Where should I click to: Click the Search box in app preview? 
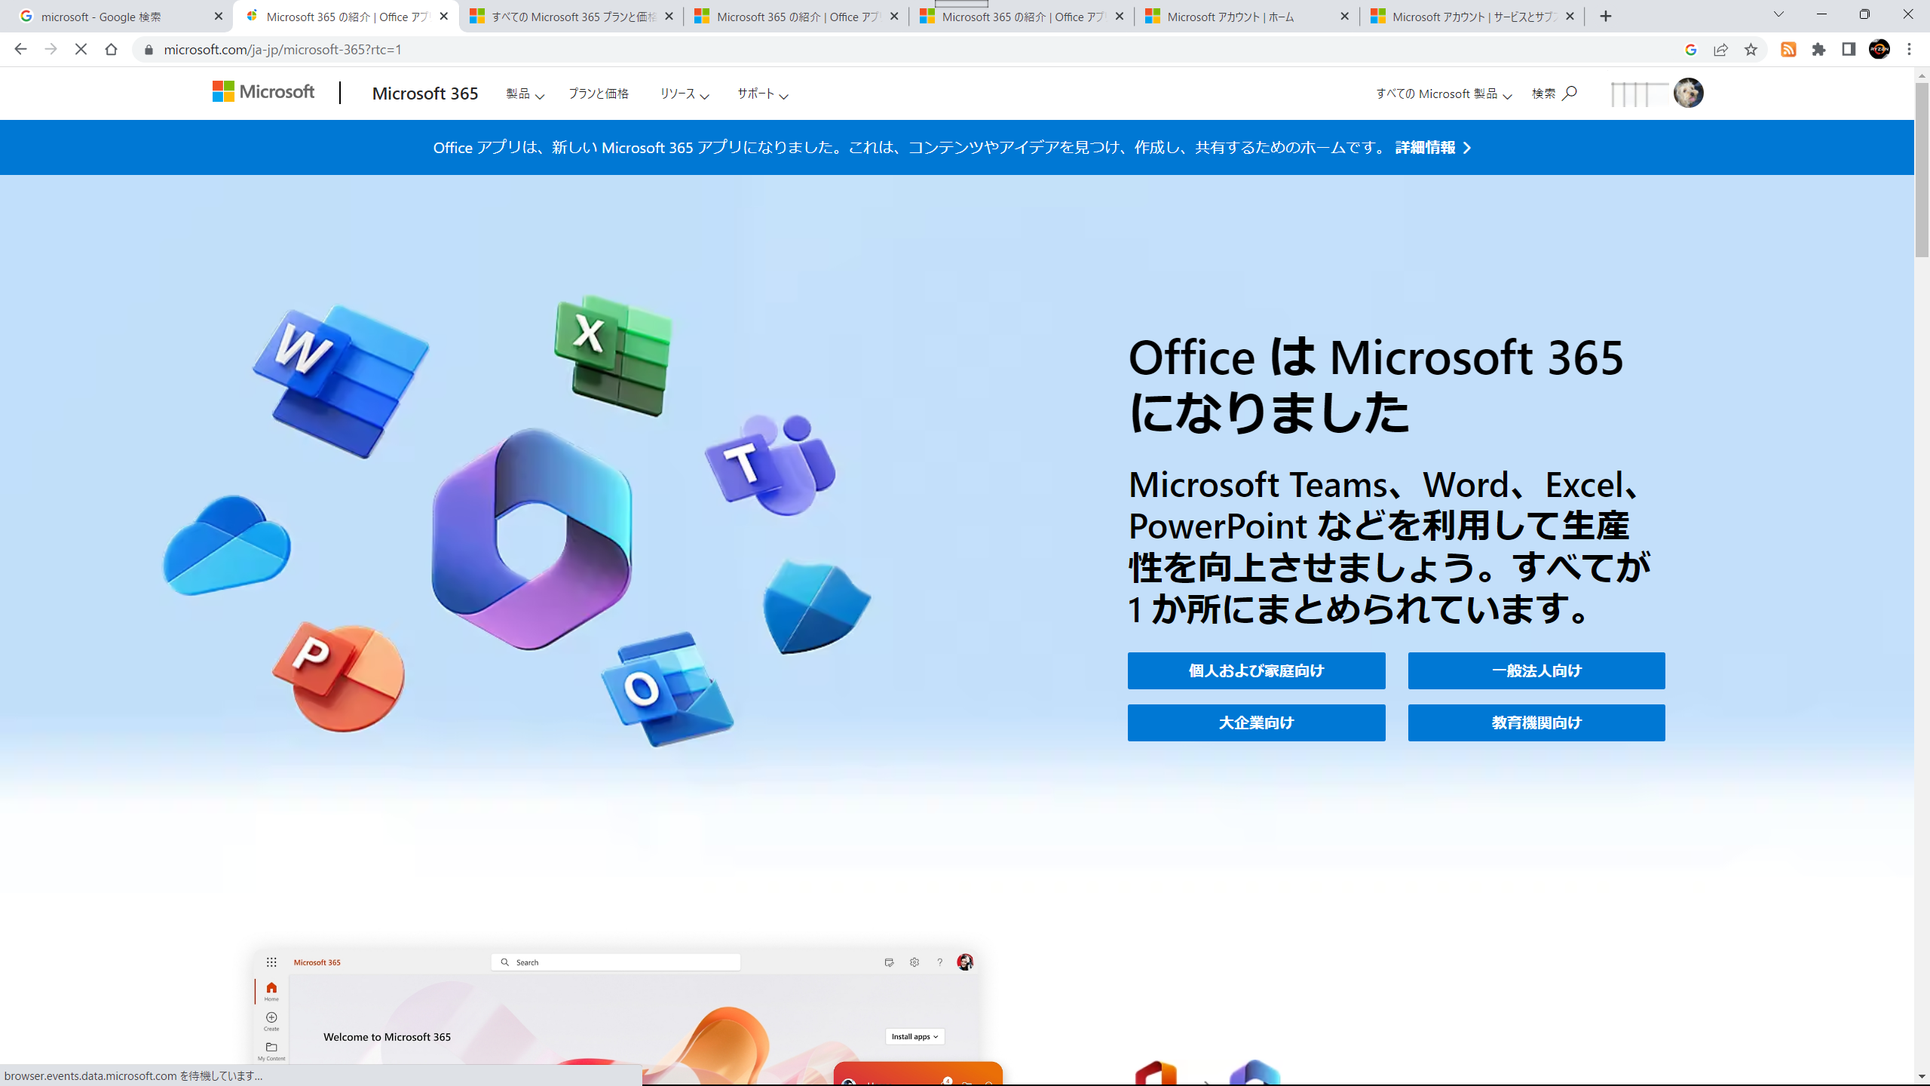(x=616, y=962)
